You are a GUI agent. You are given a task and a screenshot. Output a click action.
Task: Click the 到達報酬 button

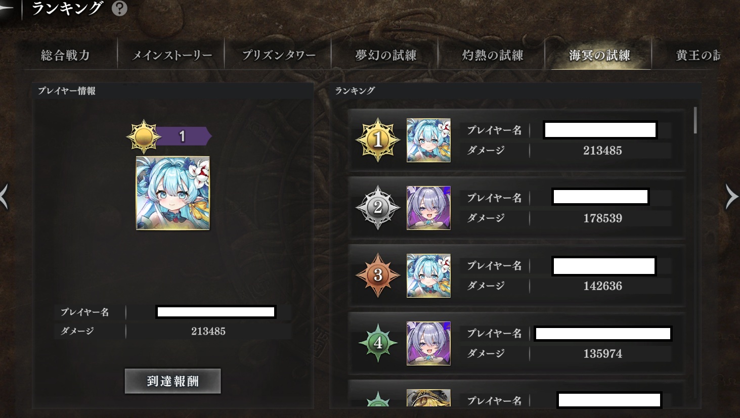[x=173, y=381]
